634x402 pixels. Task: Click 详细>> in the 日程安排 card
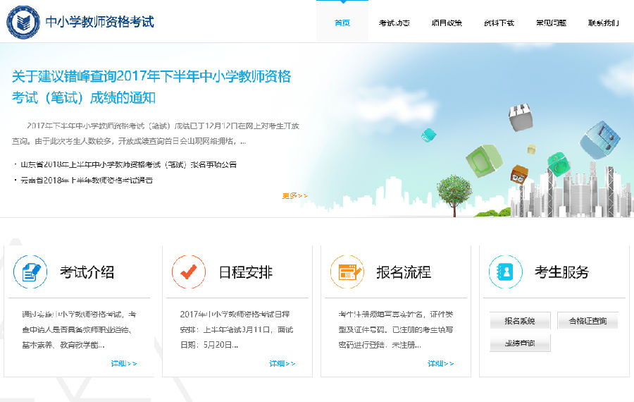click(x=282, y=363)
